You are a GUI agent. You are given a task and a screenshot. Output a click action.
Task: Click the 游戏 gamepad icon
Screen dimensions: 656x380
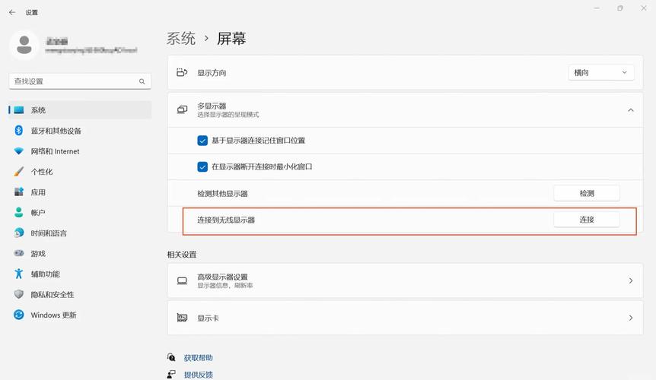pos(19,254)
